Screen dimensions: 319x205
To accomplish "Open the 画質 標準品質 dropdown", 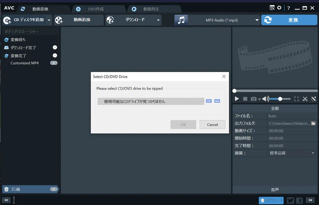I will click(x=292, y=153).
